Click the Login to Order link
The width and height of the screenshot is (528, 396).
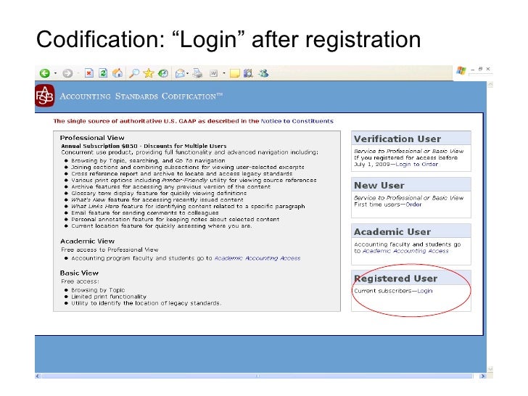click(x=417, y=165)
